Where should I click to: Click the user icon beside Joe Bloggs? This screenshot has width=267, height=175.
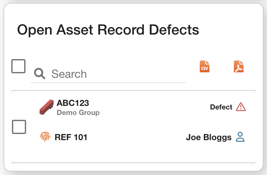point(240,137)
